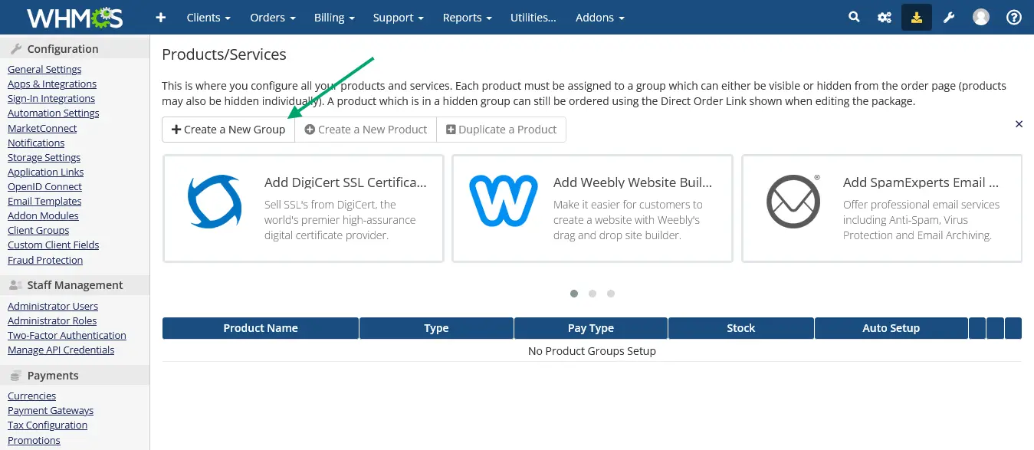Click Create a New Group button
The image size is (1034, 450).
coord(228,130)
